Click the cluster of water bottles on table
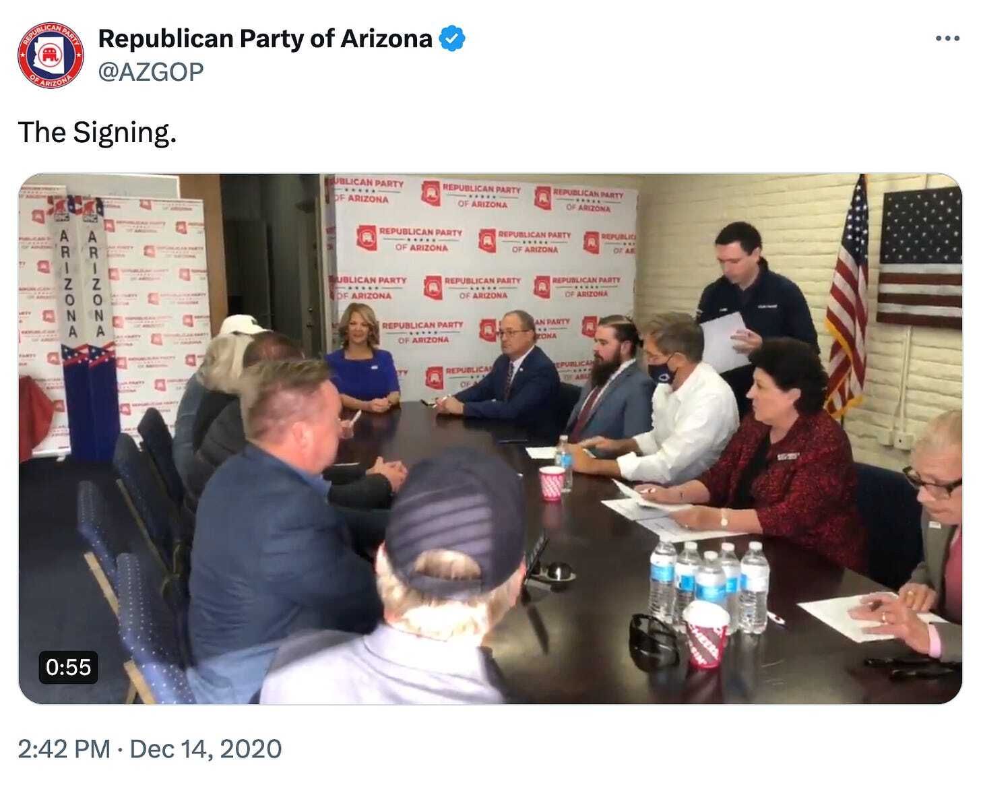The image size is (981, 791). pyautogui.click(x=709, y=585)
